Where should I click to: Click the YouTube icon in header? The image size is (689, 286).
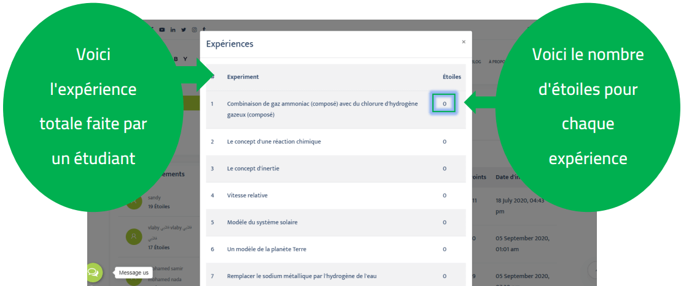(x=162, y=29)
